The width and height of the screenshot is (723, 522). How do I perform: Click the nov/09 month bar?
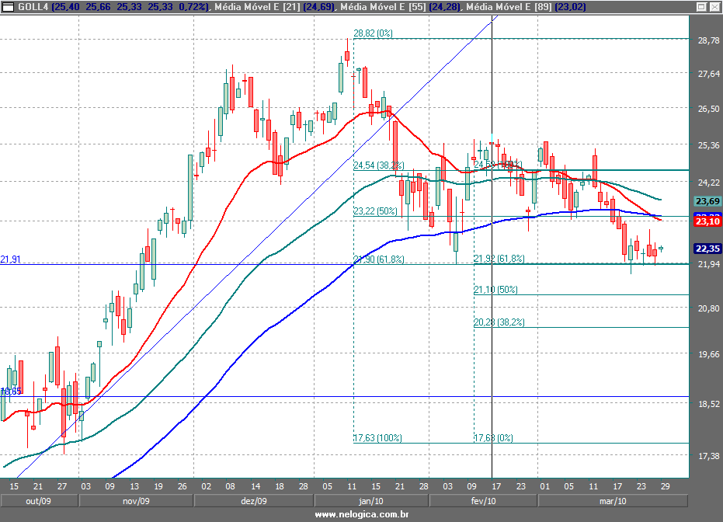[x=136, y=501]
